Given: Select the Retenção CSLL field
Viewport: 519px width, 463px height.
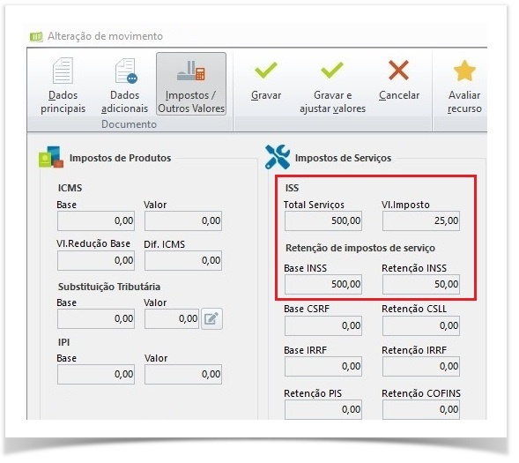Looking at the screenshot, I should [421, 326].
